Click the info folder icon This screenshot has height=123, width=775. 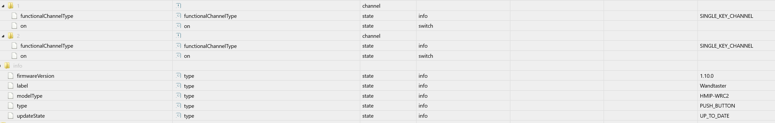7,66
